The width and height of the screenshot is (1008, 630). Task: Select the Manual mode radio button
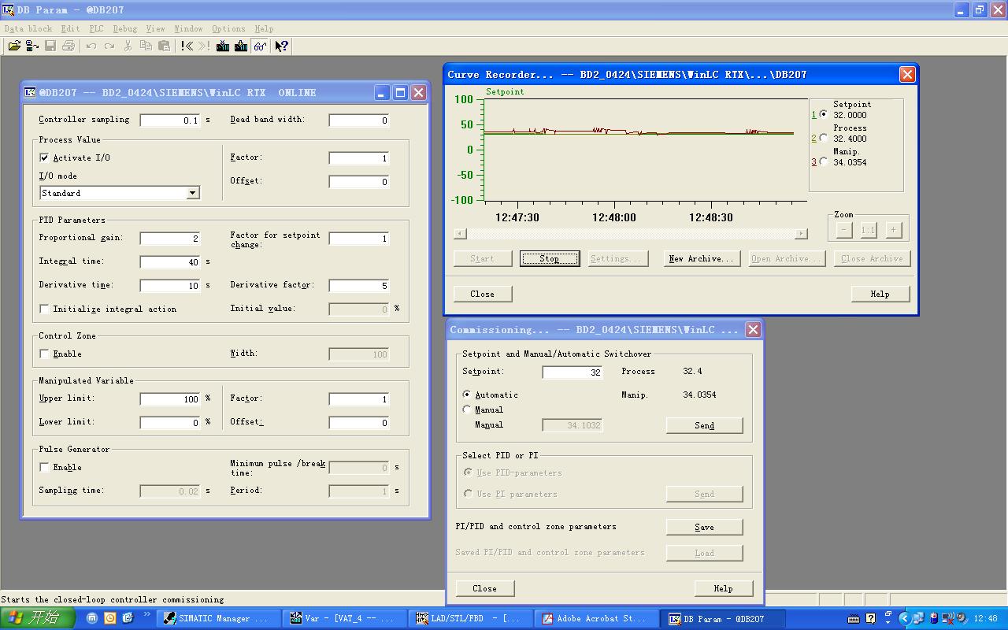(468, 409)
